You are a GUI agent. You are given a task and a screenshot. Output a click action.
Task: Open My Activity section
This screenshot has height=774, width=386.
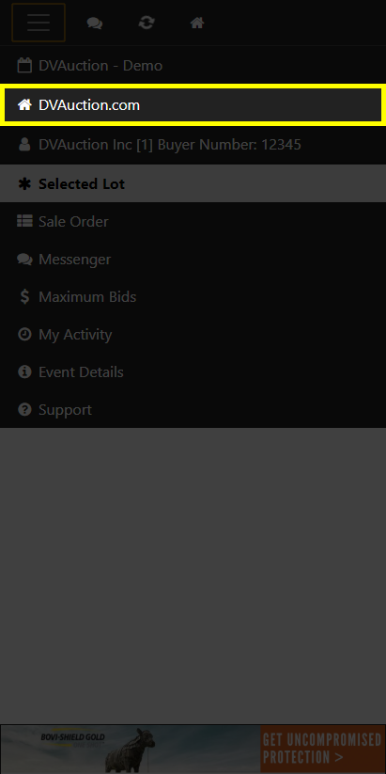tap(193, 334)
